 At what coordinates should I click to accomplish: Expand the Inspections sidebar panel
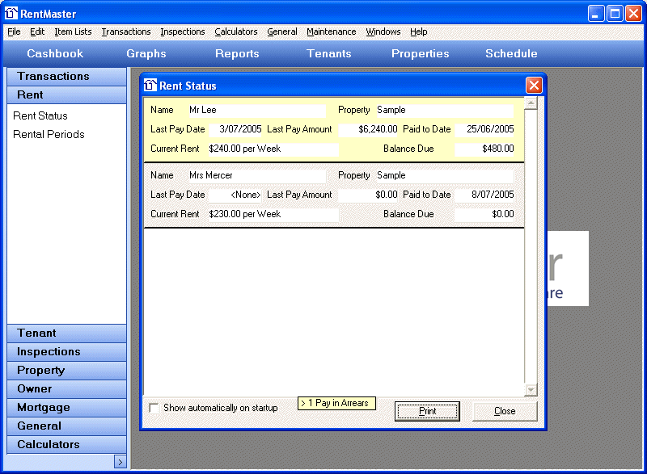point(66,351)
